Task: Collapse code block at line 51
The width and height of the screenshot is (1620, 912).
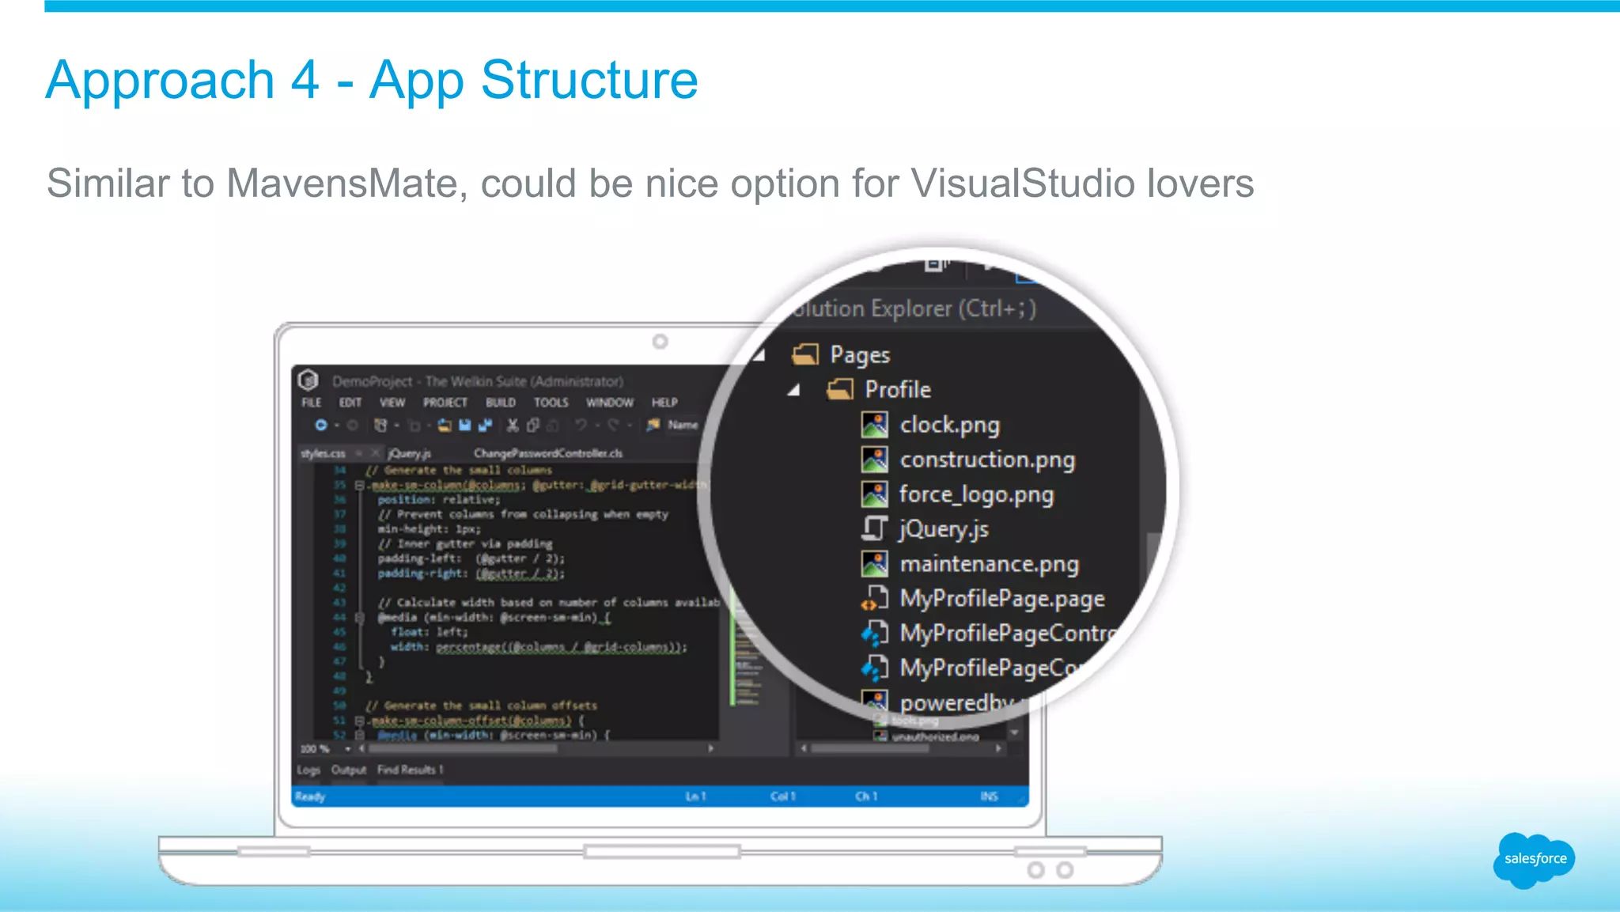Action: tap(359, 721)
